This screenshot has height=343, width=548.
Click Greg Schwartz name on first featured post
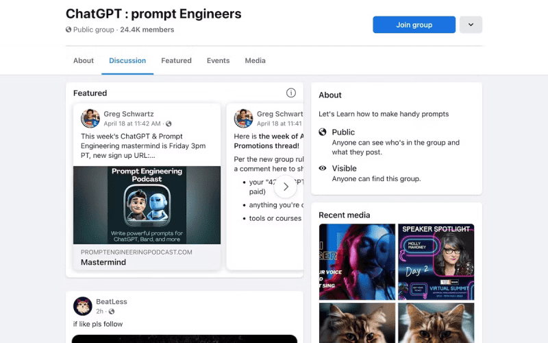pos(129,114)
